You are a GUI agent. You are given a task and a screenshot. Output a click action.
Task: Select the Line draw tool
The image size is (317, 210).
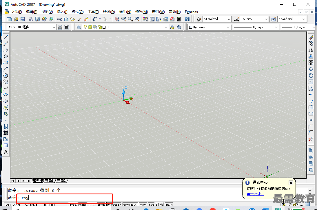coord(6,37)
